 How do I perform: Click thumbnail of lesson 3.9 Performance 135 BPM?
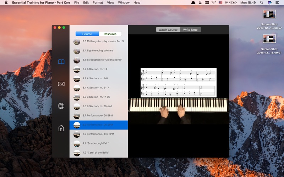[x=77, y=134]
